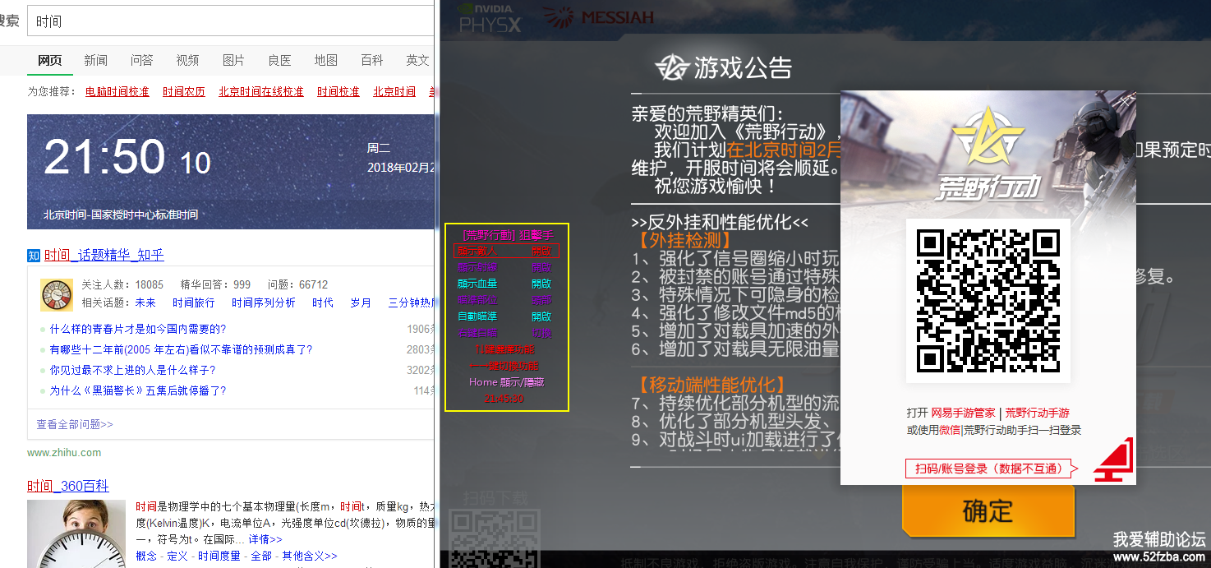Open the 问答 tab
The height and width of the screenshot is (568, 1211).
141,60
